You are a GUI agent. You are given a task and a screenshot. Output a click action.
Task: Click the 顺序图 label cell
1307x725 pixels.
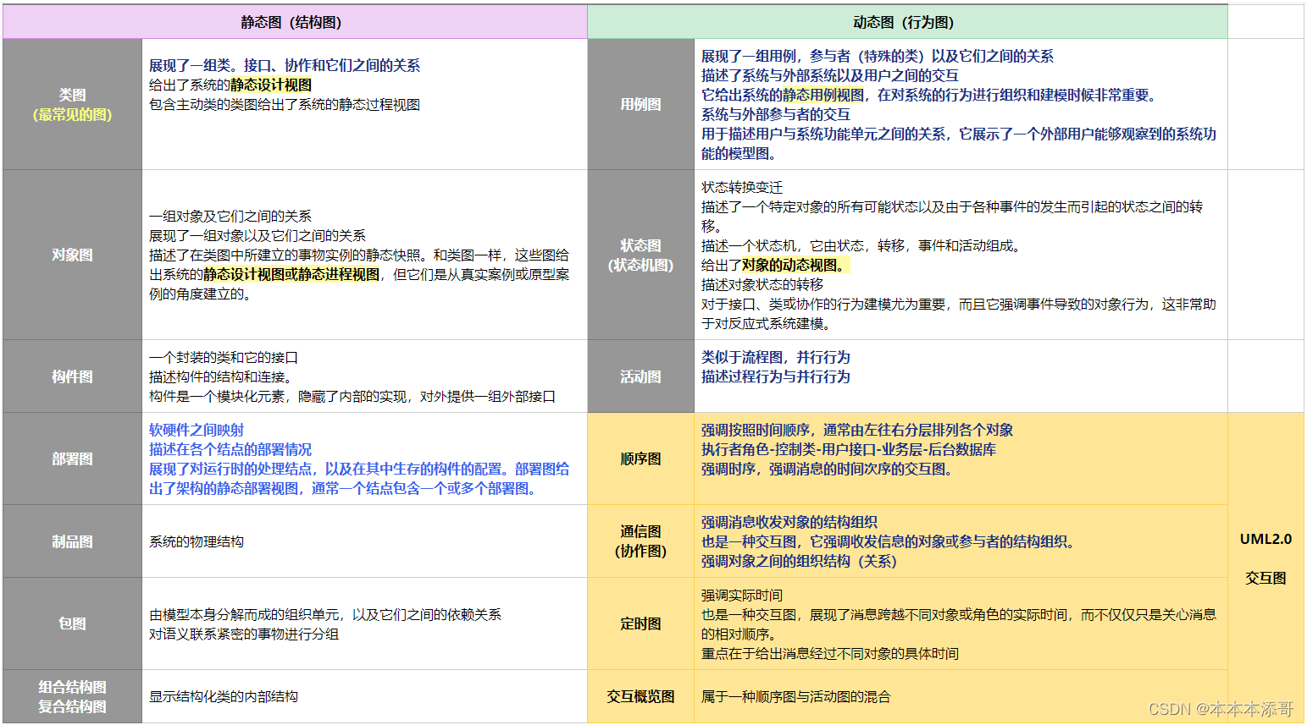pos(641,459)
